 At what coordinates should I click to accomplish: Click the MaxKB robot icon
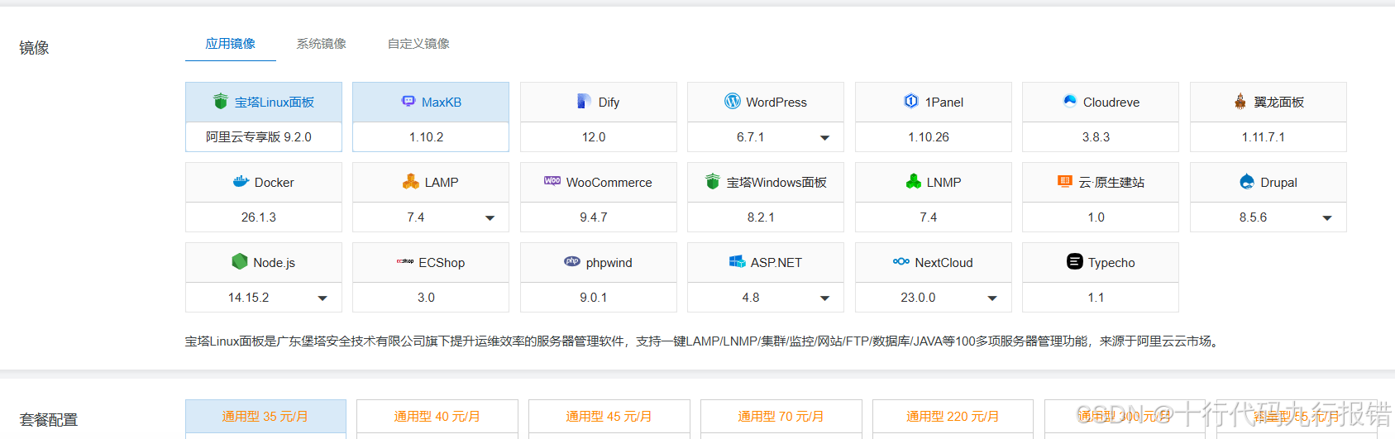point(408,101)
